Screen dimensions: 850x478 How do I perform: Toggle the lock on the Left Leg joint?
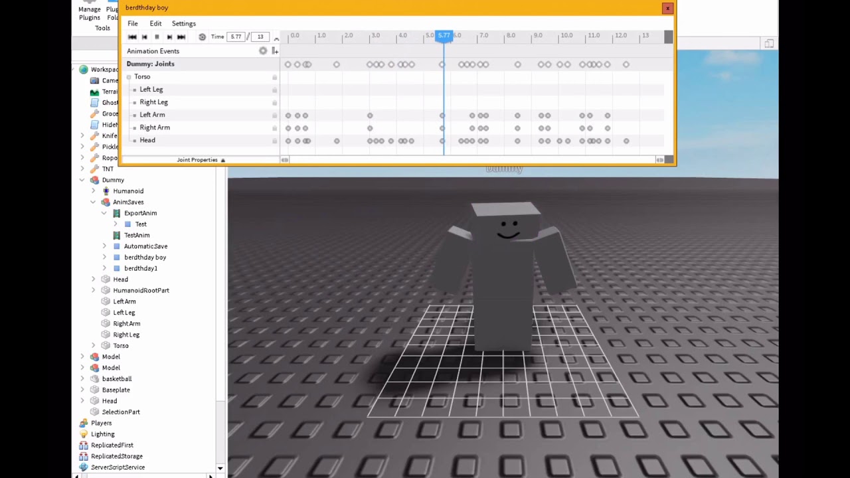coord(274,90)
